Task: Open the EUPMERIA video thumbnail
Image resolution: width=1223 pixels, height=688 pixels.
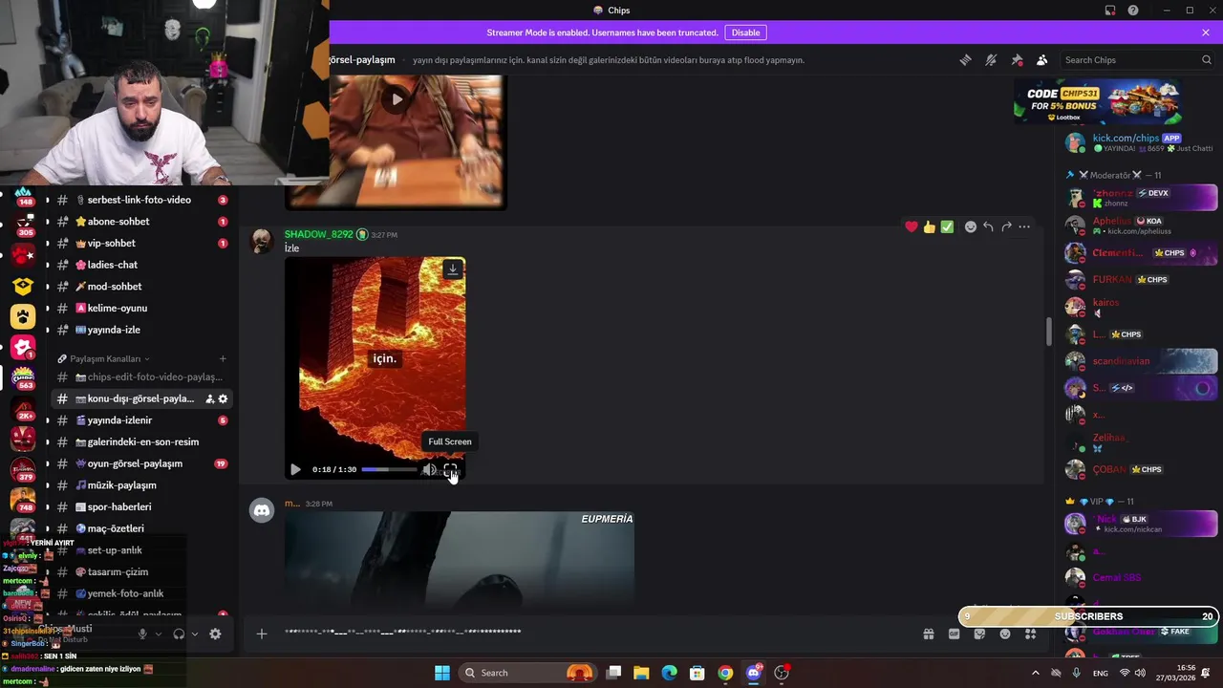Action: [x=460, y=560]
